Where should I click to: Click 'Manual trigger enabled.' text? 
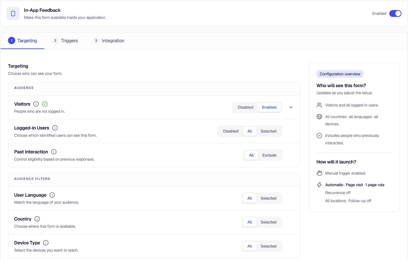coord(345,173)
